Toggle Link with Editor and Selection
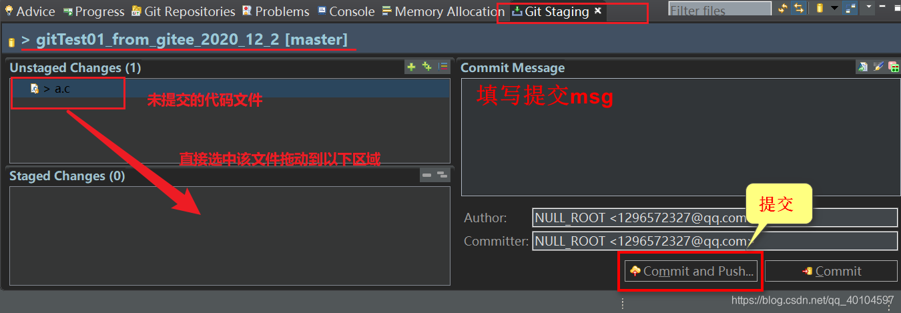The height and width of the screenshot is (313, 901). click(x=798, y=9)
